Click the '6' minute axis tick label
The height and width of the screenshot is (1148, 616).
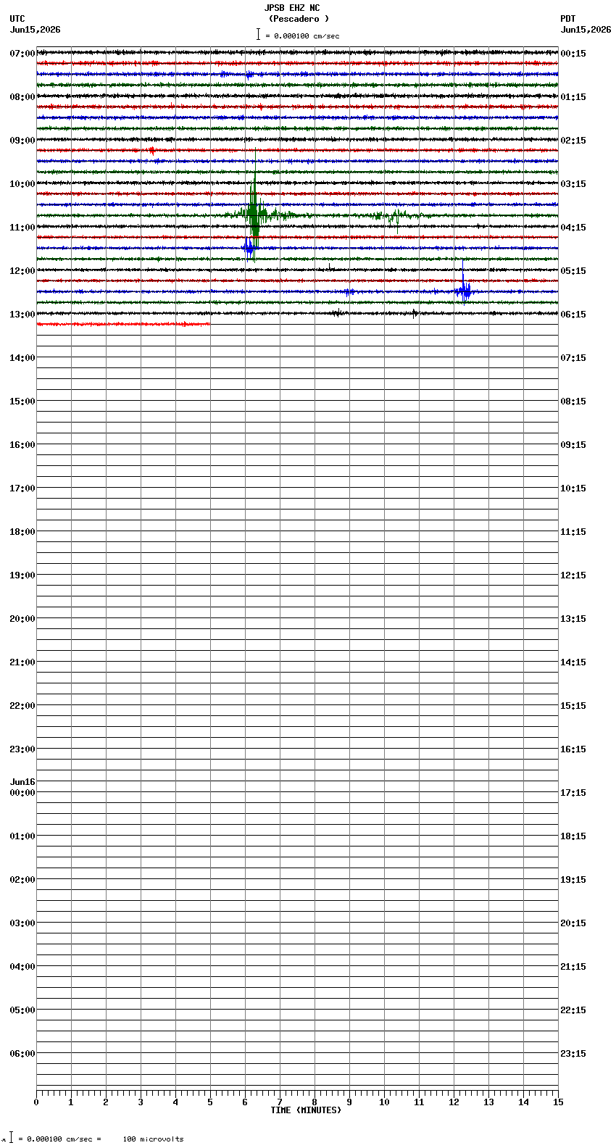[x=245, y=1102]
